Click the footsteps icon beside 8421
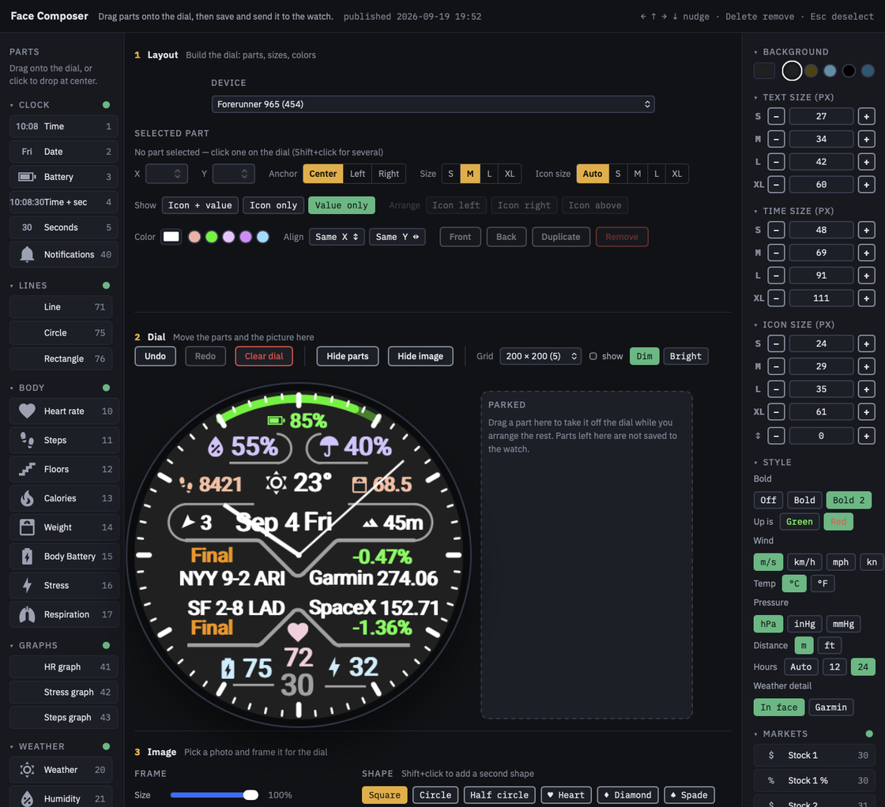Screen dimensions: 885x807 coord(186,484)
